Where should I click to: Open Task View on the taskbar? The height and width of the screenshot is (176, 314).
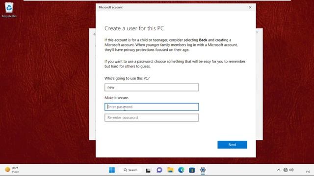click(x=148, y=170)
